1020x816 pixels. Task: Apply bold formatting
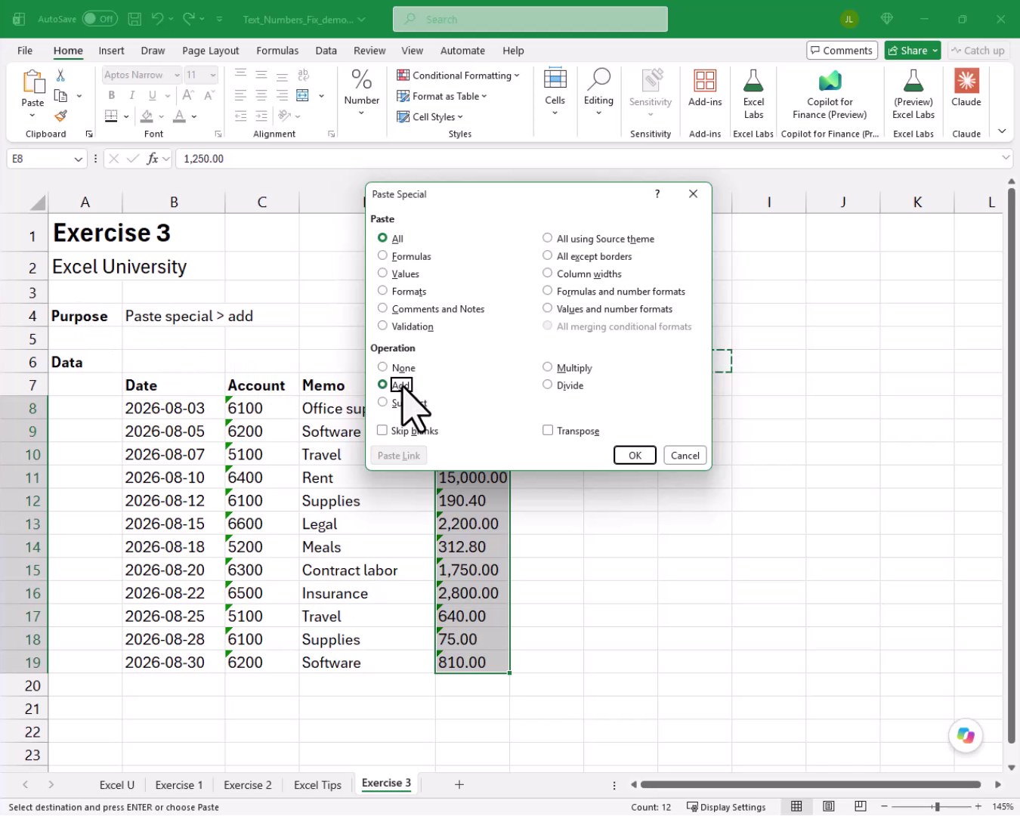tap(112, 95)
